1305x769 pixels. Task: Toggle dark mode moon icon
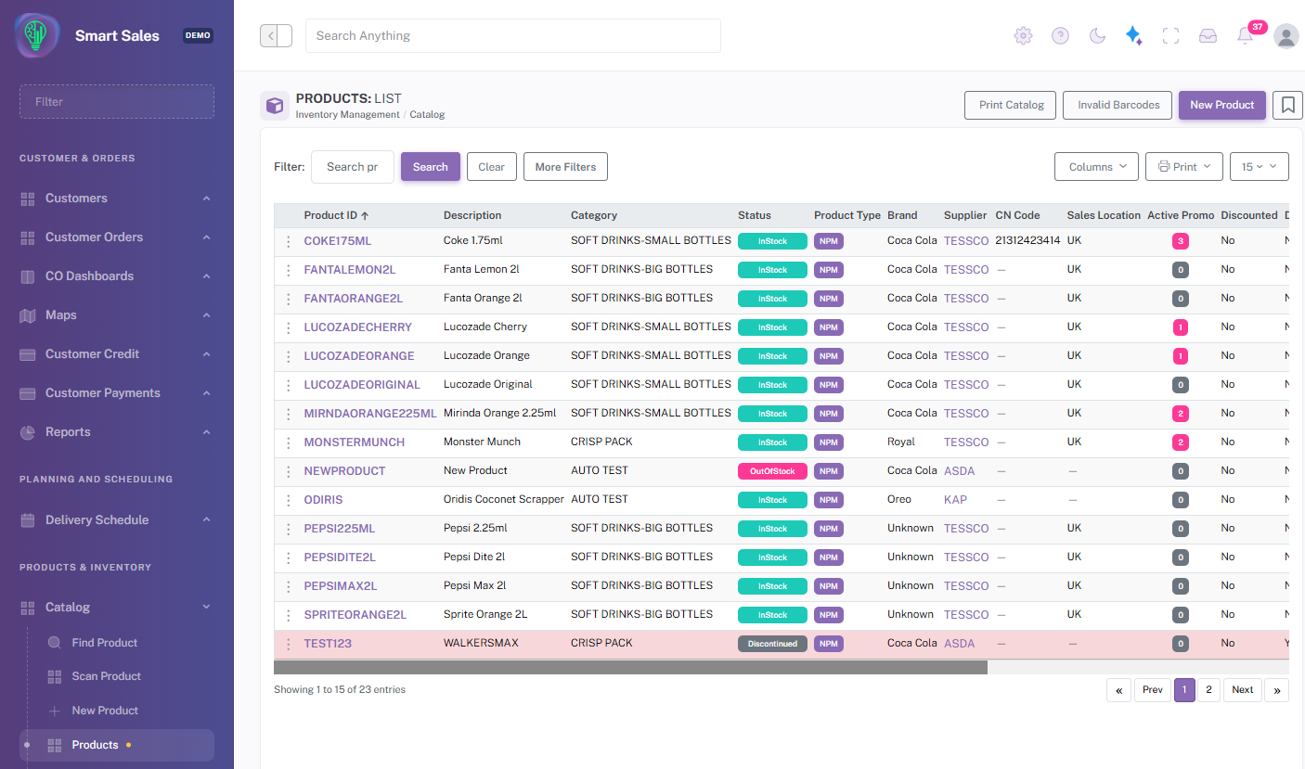click(x=1097, y=35)
